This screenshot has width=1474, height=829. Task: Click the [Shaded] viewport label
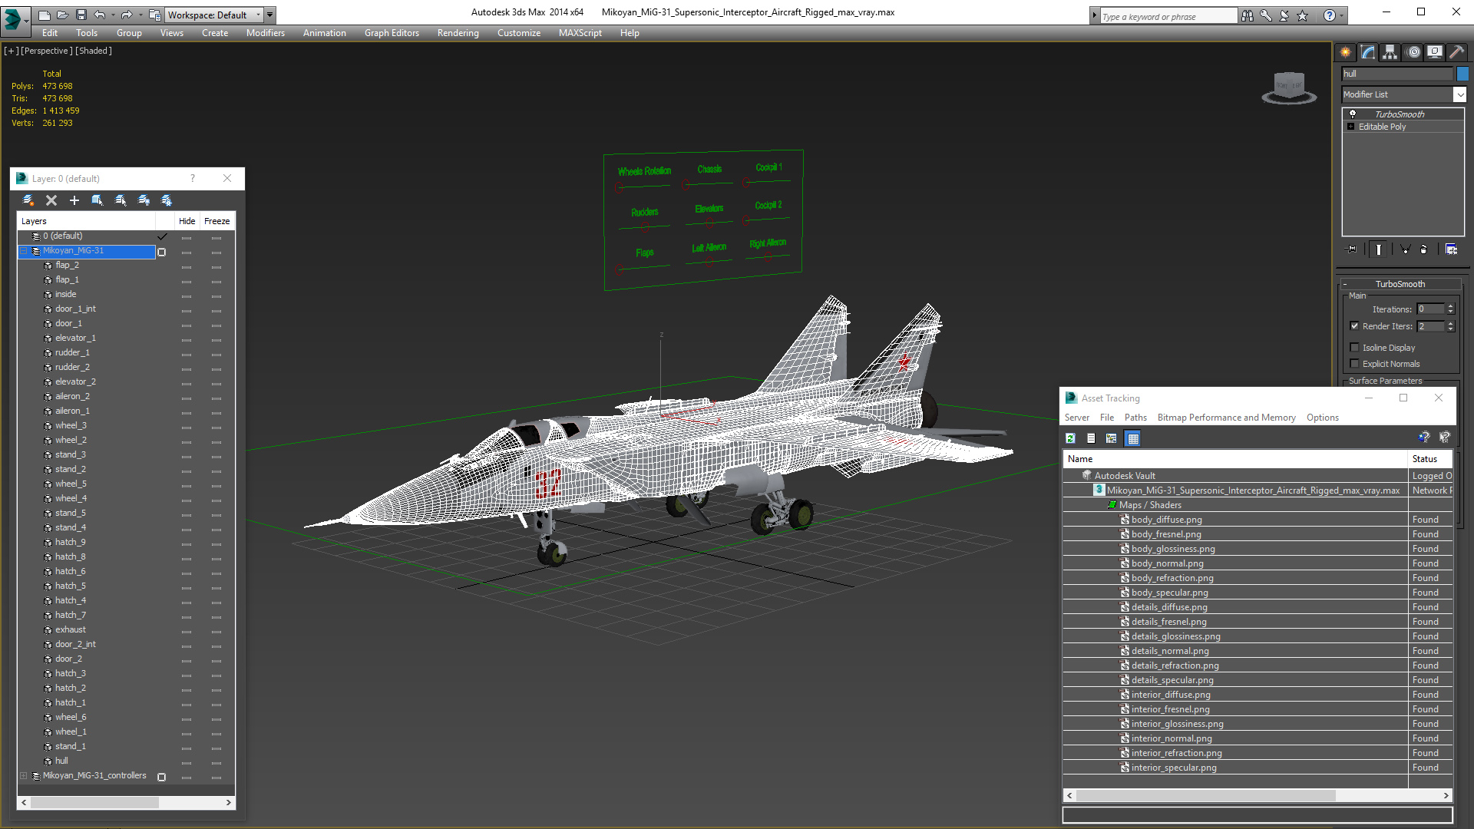coord(94,51)
